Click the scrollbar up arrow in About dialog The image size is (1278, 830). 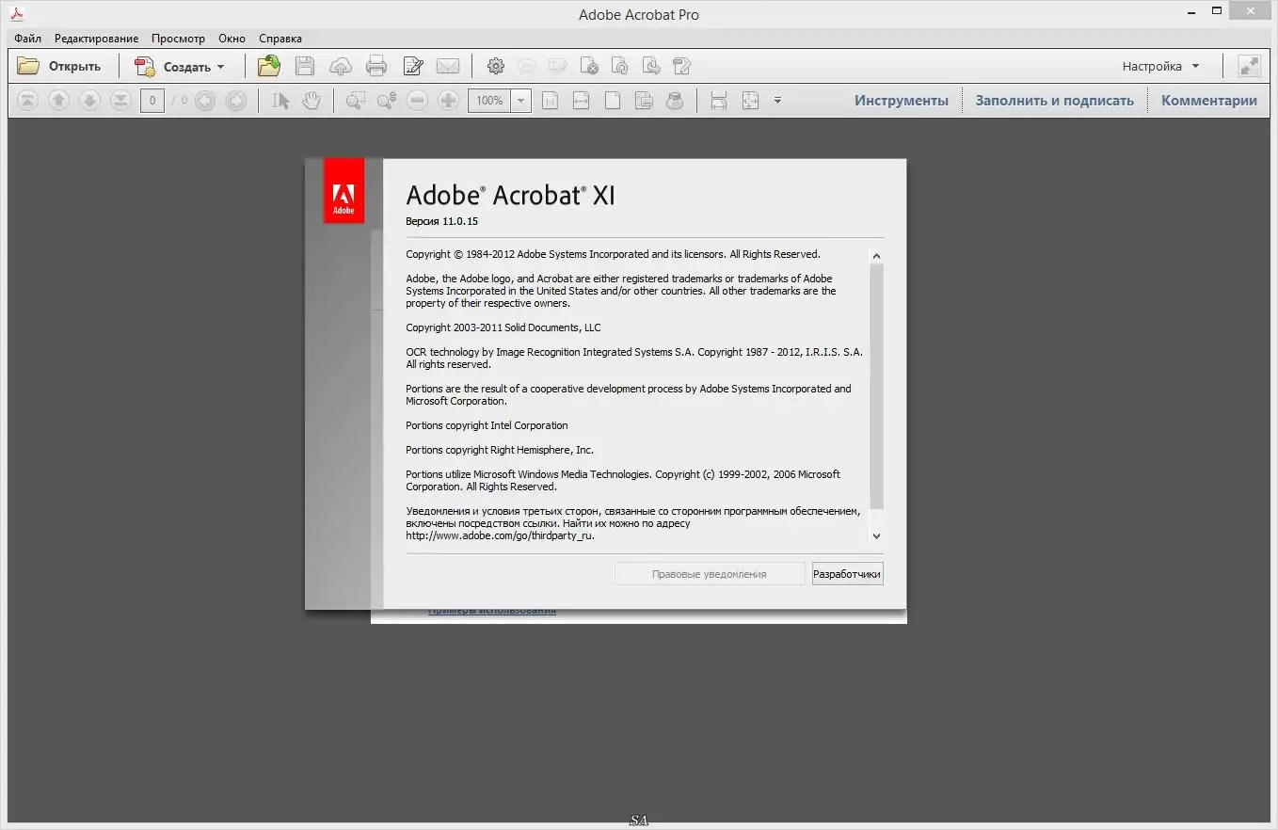pyautogui.click(x=876, y=256)
